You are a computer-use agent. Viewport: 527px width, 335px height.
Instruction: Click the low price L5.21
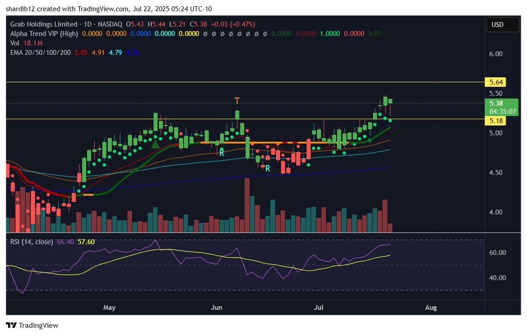coord(177,24)
